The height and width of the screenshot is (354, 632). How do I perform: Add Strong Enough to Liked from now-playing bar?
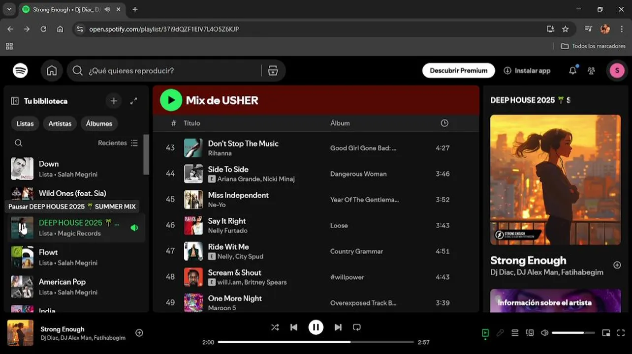[x=139, y=333]
